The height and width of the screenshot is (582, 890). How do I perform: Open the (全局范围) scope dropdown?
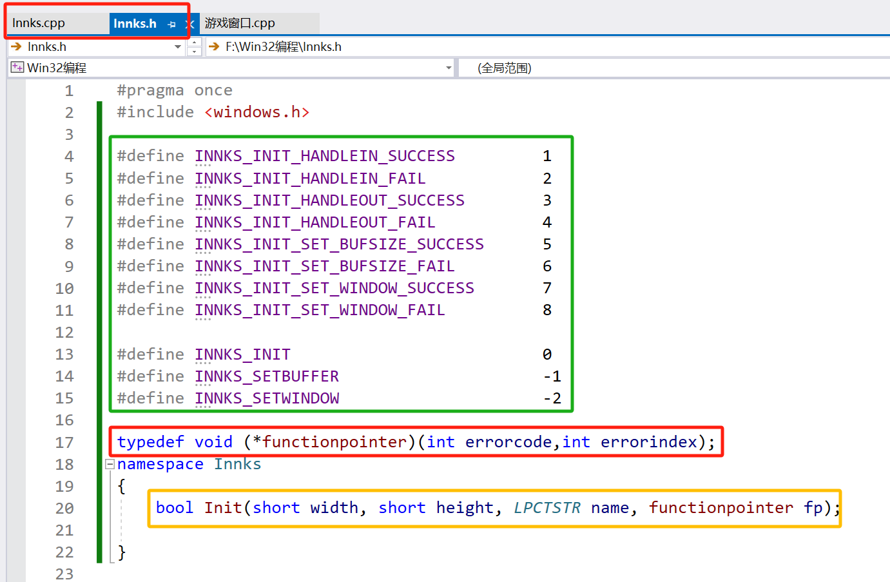point(674,68)
